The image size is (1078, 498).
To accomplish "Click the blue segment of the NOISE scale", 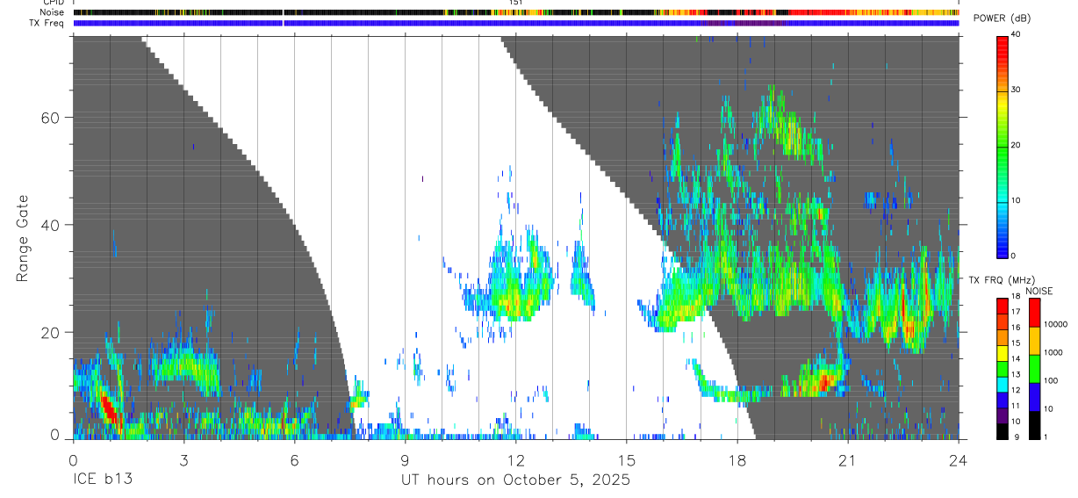I will [x=1034, y=396].
